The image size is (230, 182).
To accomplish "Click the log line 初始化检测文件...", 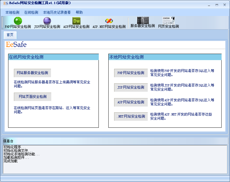I will pyautogui.click(x=18, y=151).
